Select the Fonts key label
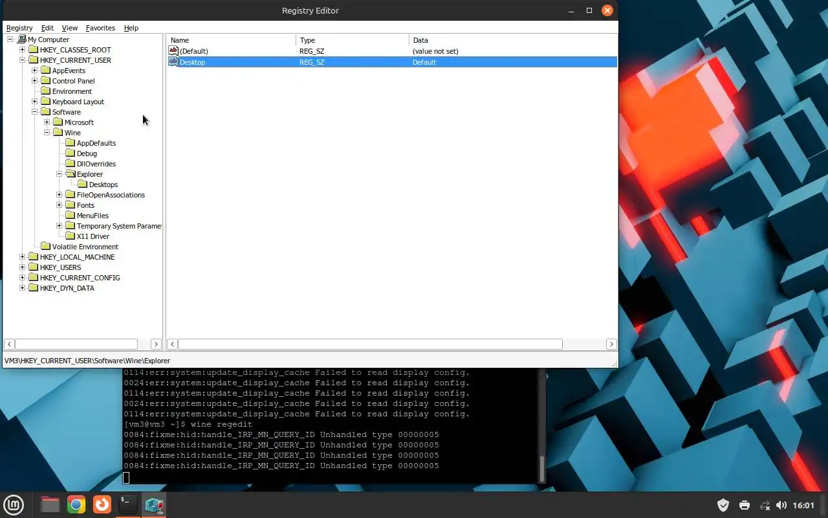This screenshot has height=518, width=828. click(85, 205)
